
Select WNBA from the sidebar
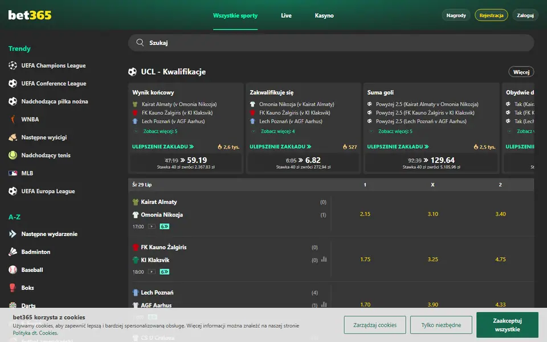click(x=30, y=119)
